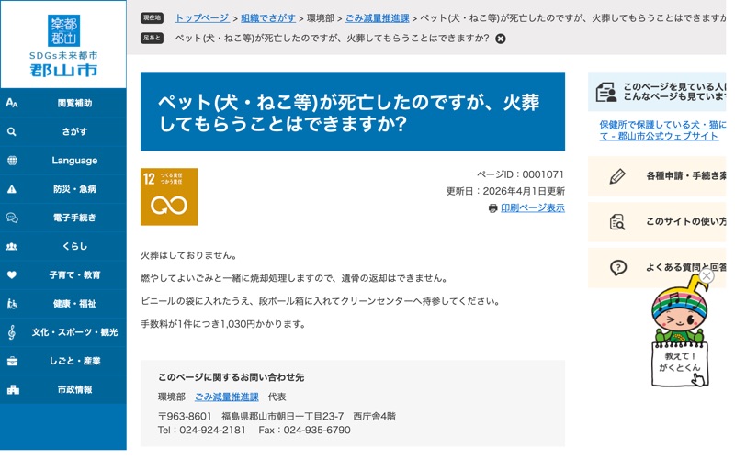Click the pencil icon for 各種申請・手続き
Image resolution: width=735 pixels, height=459 pixels.
pyautogui.click(x=617, y=176)
